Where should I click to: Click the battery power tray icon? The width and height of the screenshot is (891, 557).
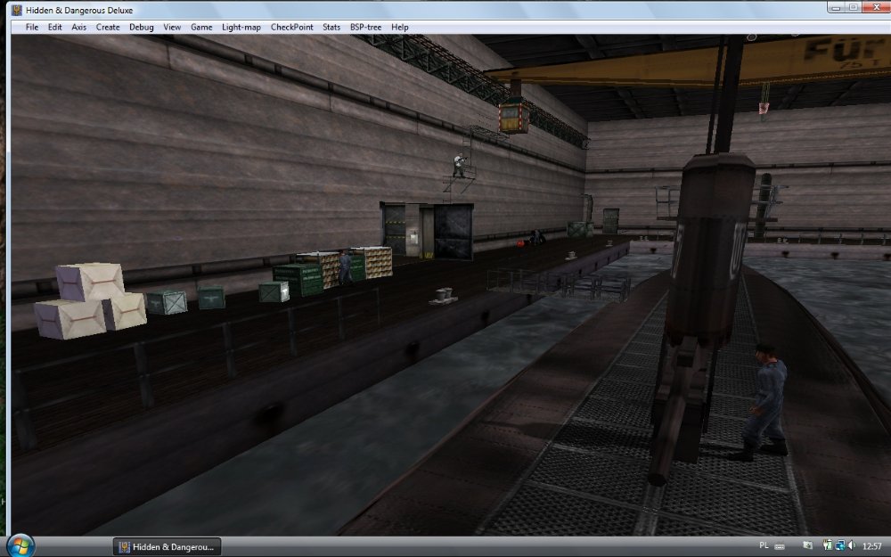tap(828, 545)
